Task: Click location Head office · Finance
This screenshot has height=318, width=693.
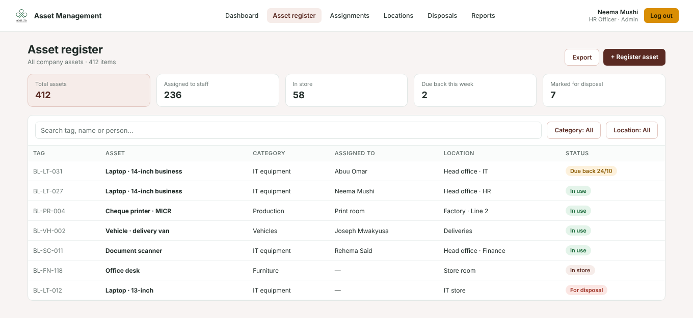Action: point(474,251)
